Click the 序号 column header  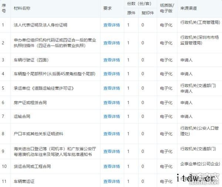coord(4,8)
